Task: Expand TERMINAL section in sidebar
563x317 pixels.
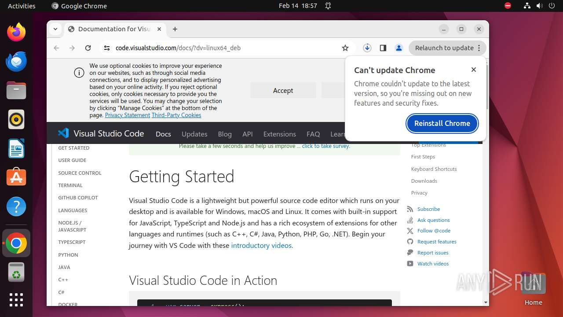Action: click(x=70, y=185)
